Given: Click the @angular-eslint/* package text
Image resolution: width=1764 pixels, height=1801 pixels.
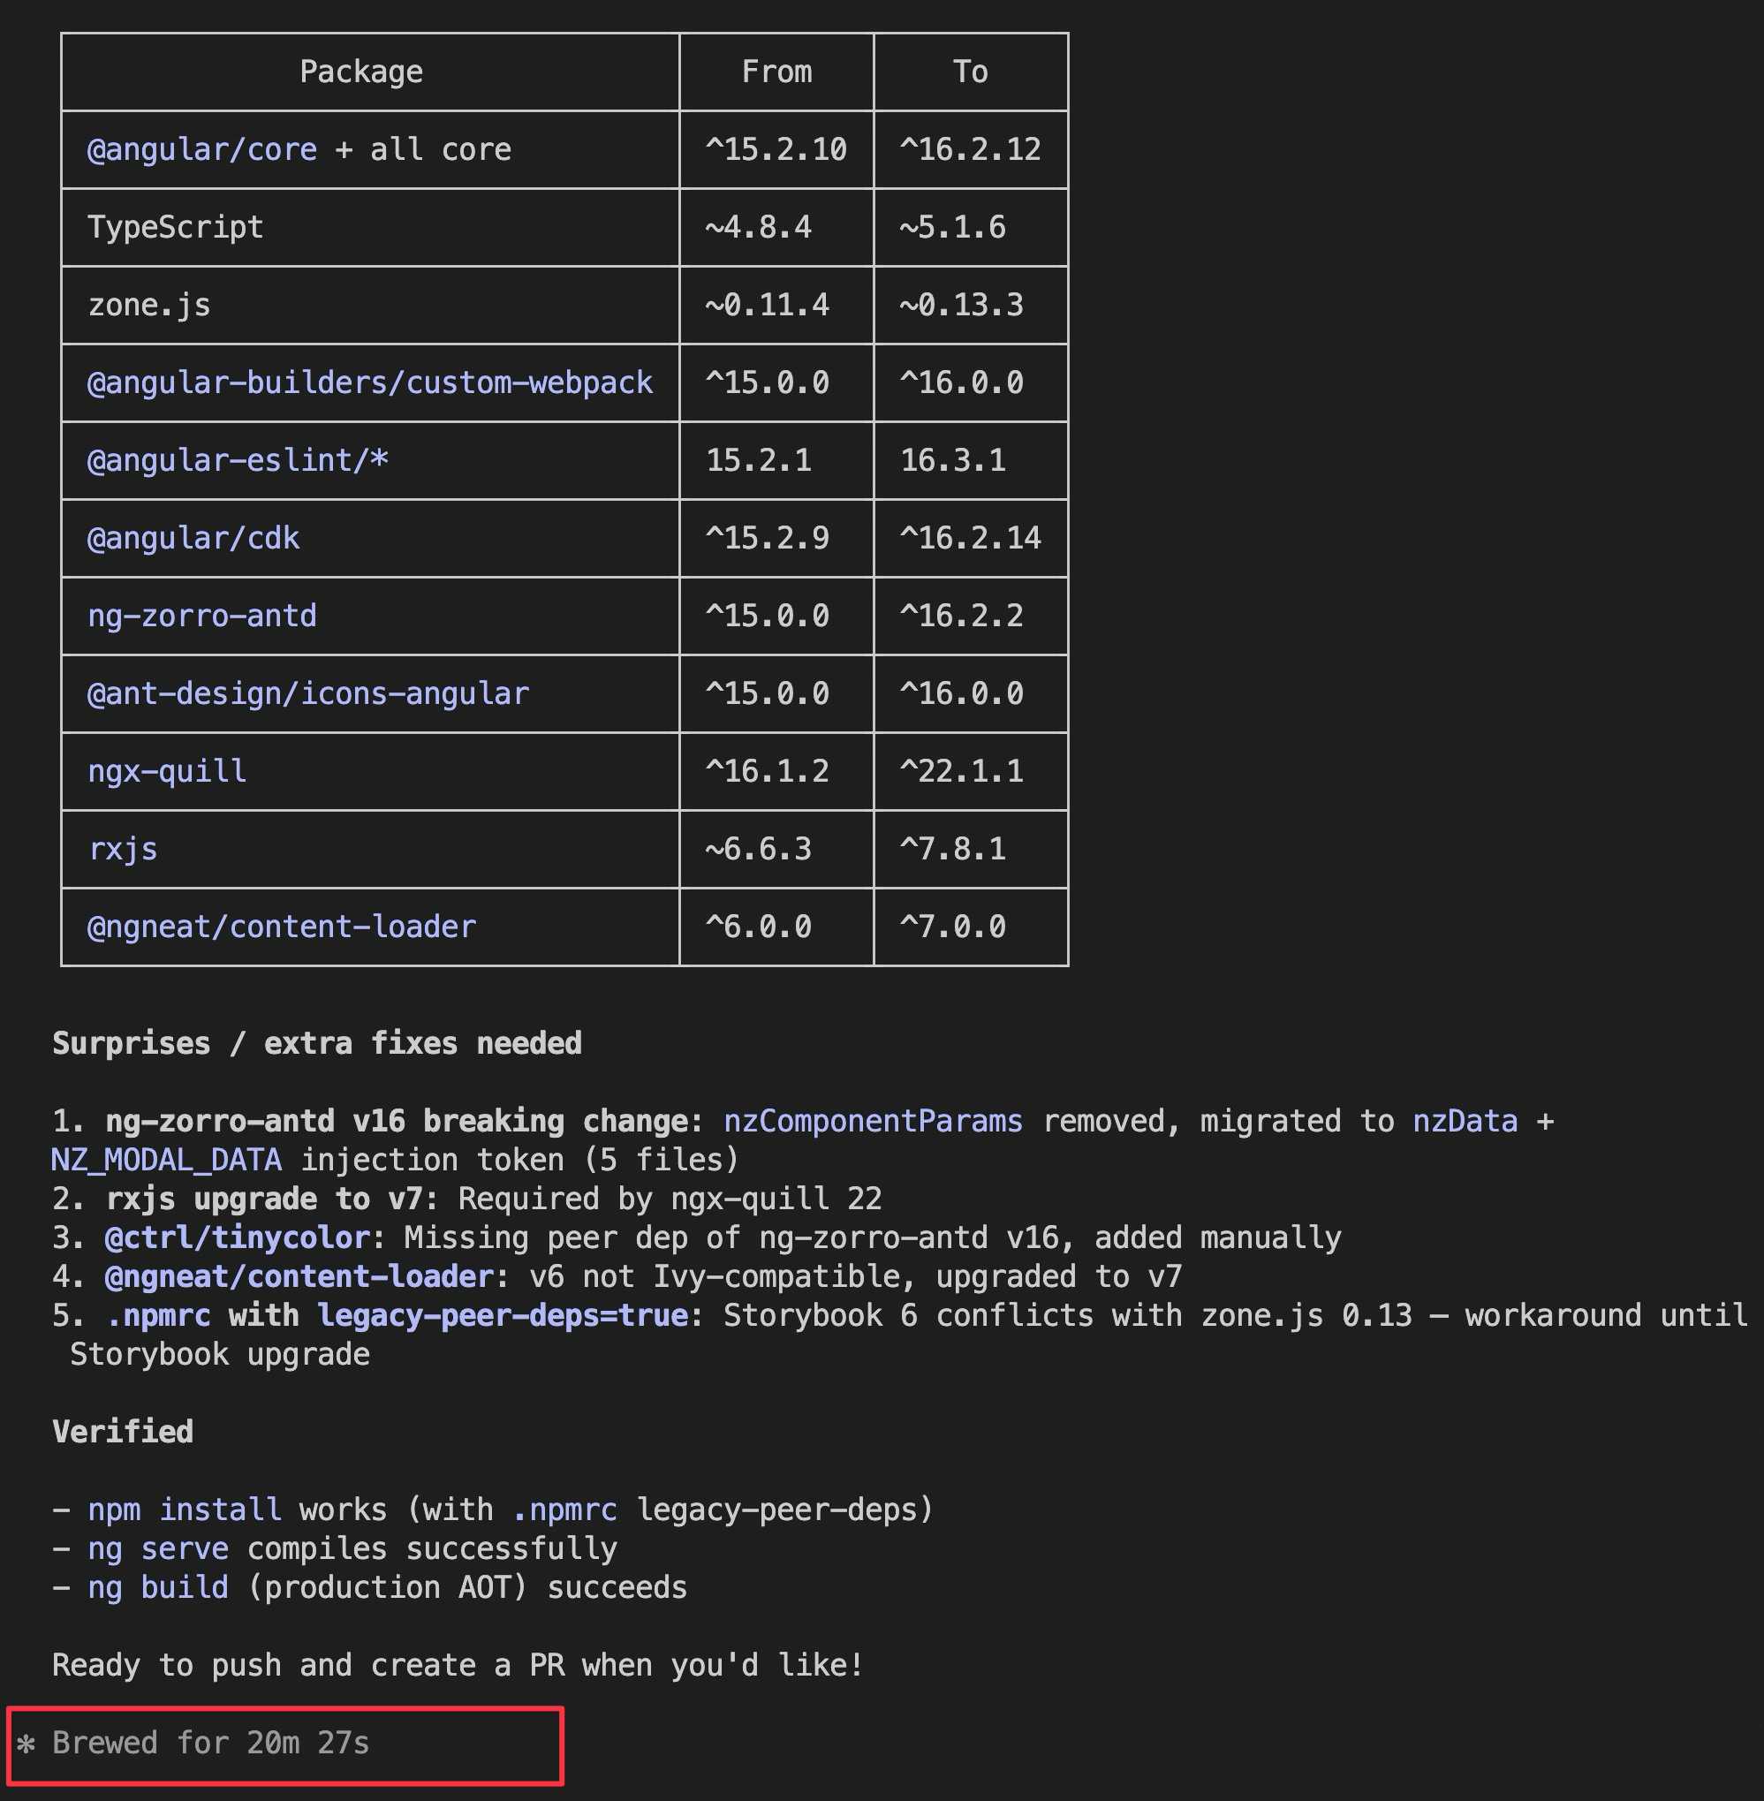Looking at the screenshot, I should 236,460.
